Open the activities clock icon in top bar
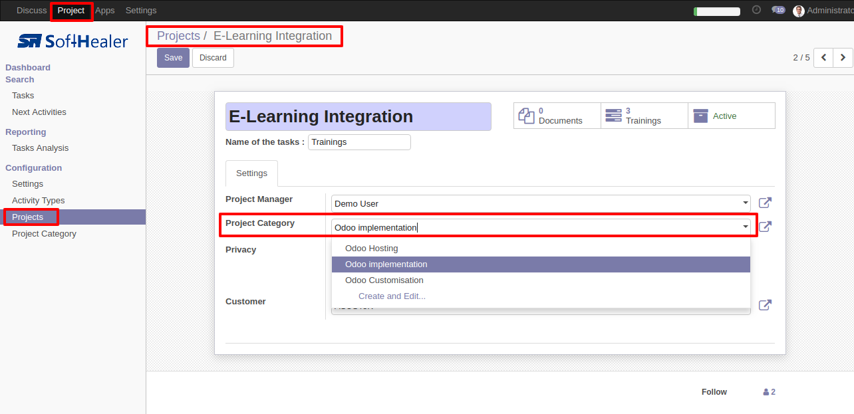 [756, 10]
